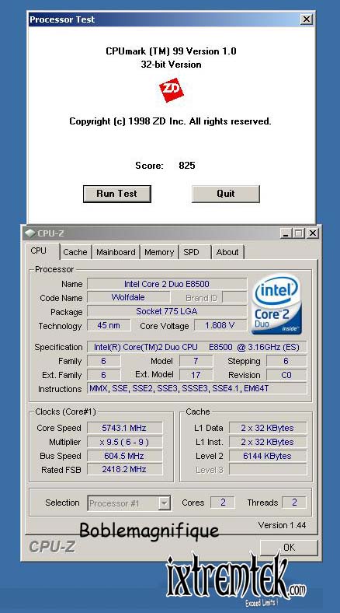
Task: Click the Revision value C0
Action: tap(286, 375)
